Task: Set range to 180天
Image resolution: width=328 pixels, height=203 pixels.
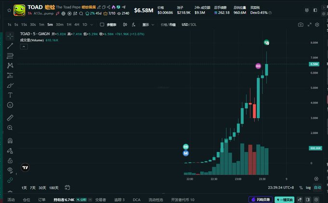Action: point(54,188)
